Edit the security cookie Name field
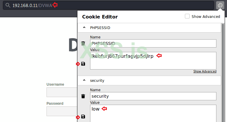The width and height of the screenshot is (227, 122). point(153,96)
